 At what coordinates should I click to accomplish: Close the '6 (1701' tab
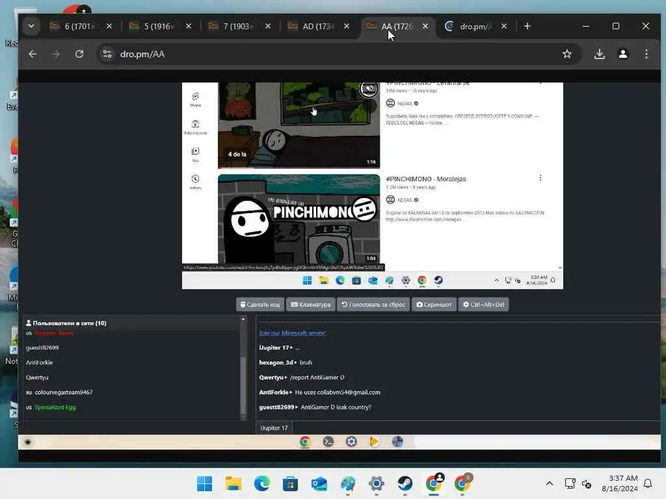click(109, 26)
